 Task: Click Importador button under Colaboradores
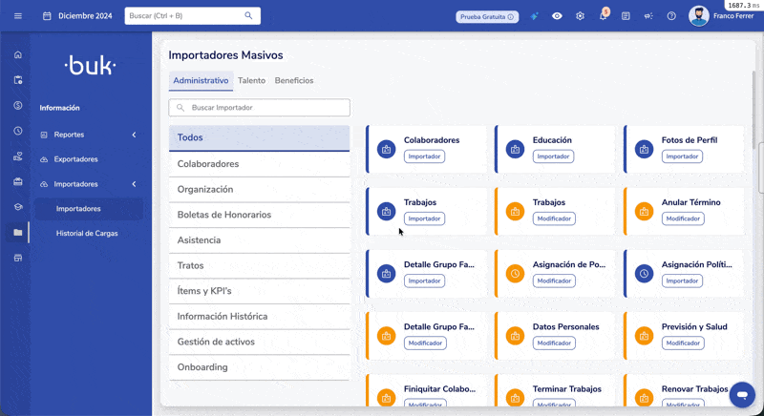click(424, 156)
